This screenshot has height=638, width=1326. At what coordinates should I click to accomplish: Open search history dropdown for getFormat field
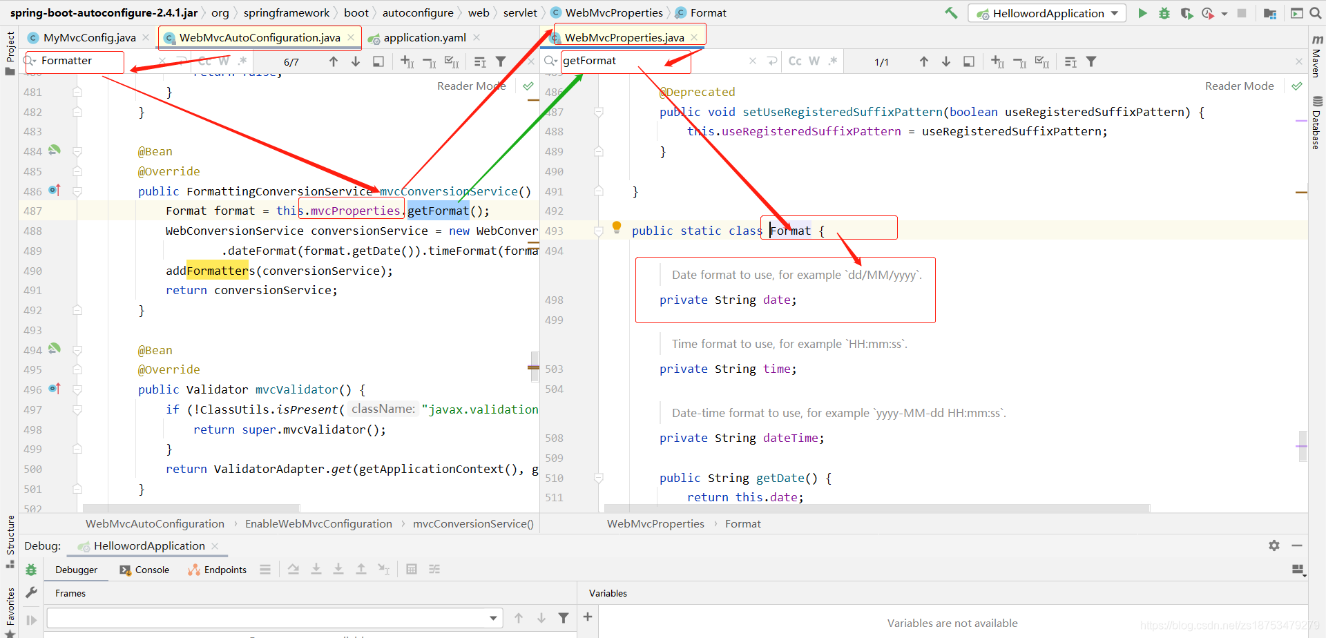[551, 61]
